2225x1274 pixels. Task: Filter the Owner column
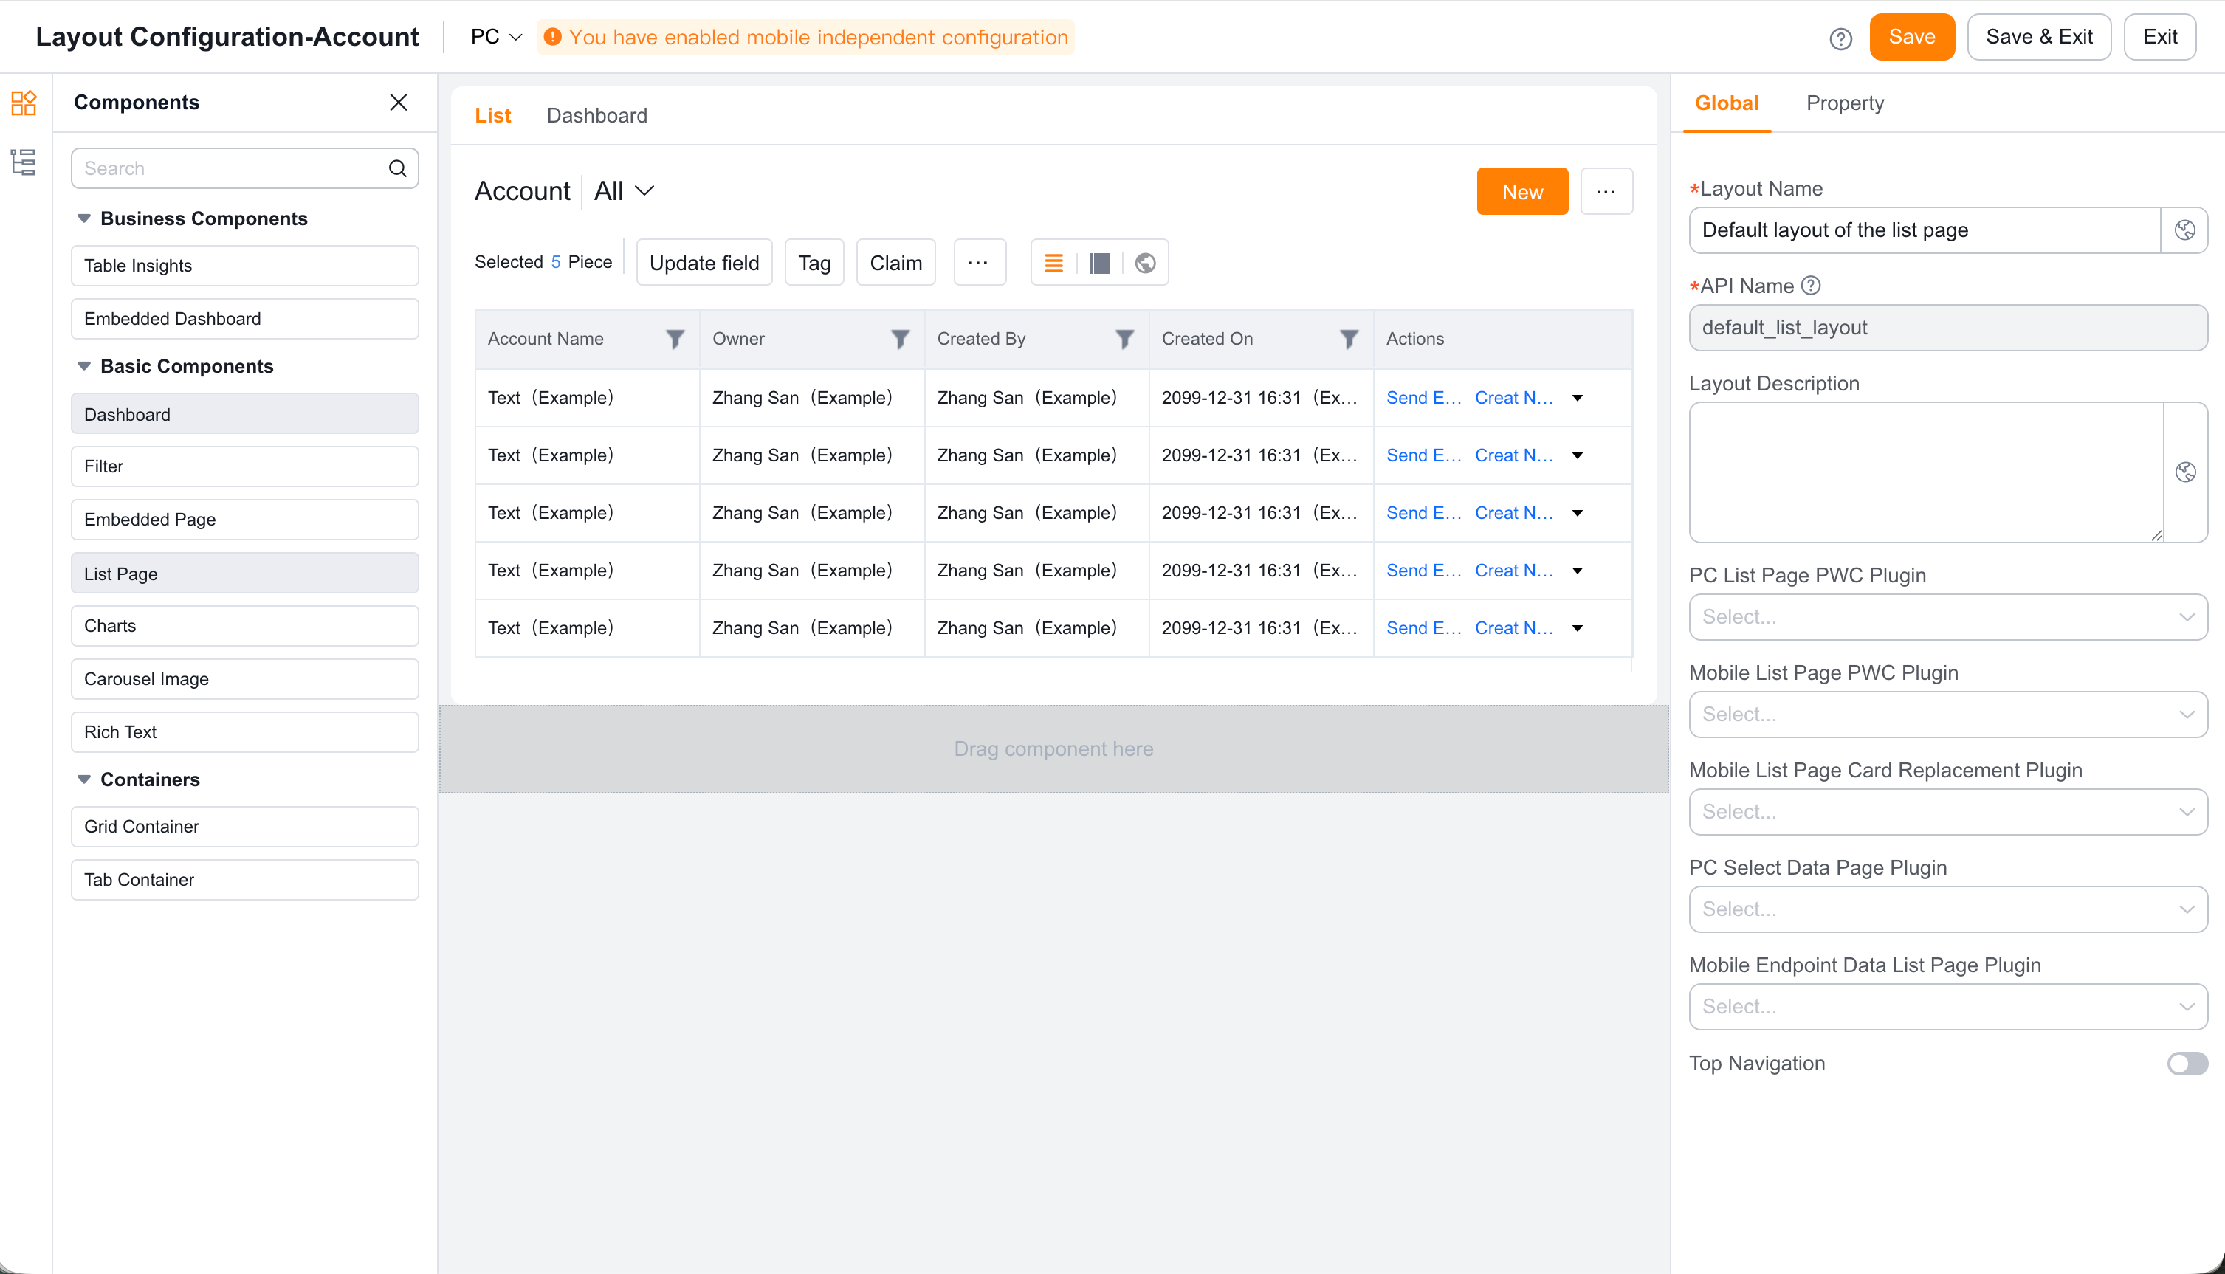point(899,339)
